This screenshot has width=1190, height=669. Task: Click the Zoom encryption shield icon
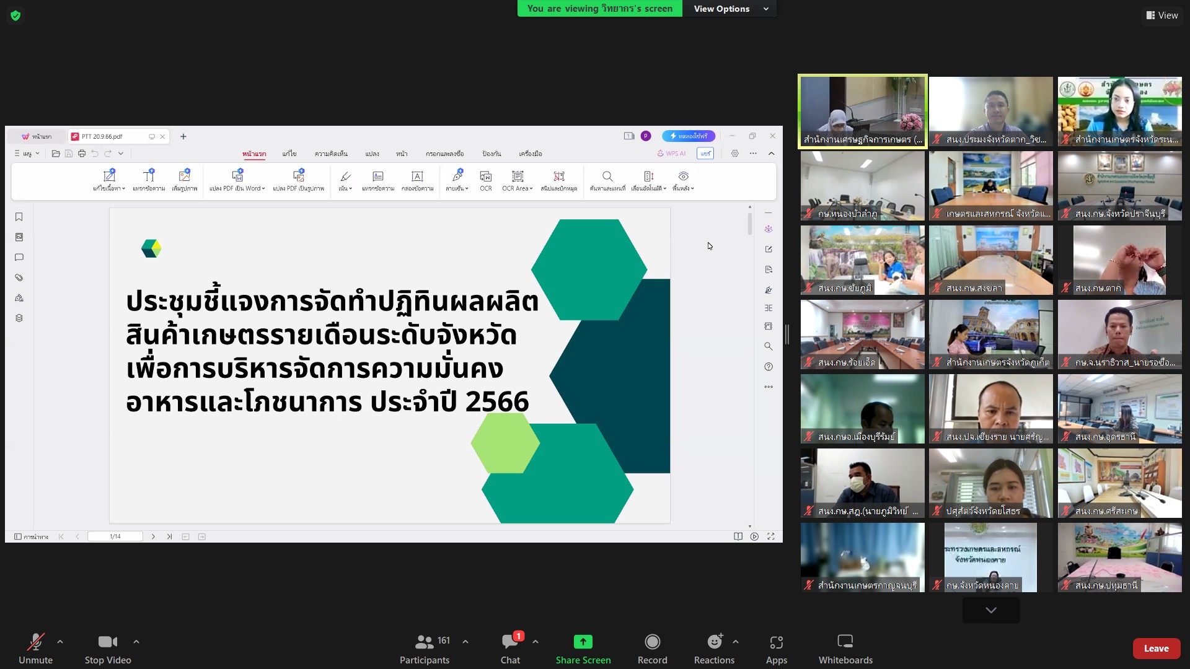[x=15, y=15]
